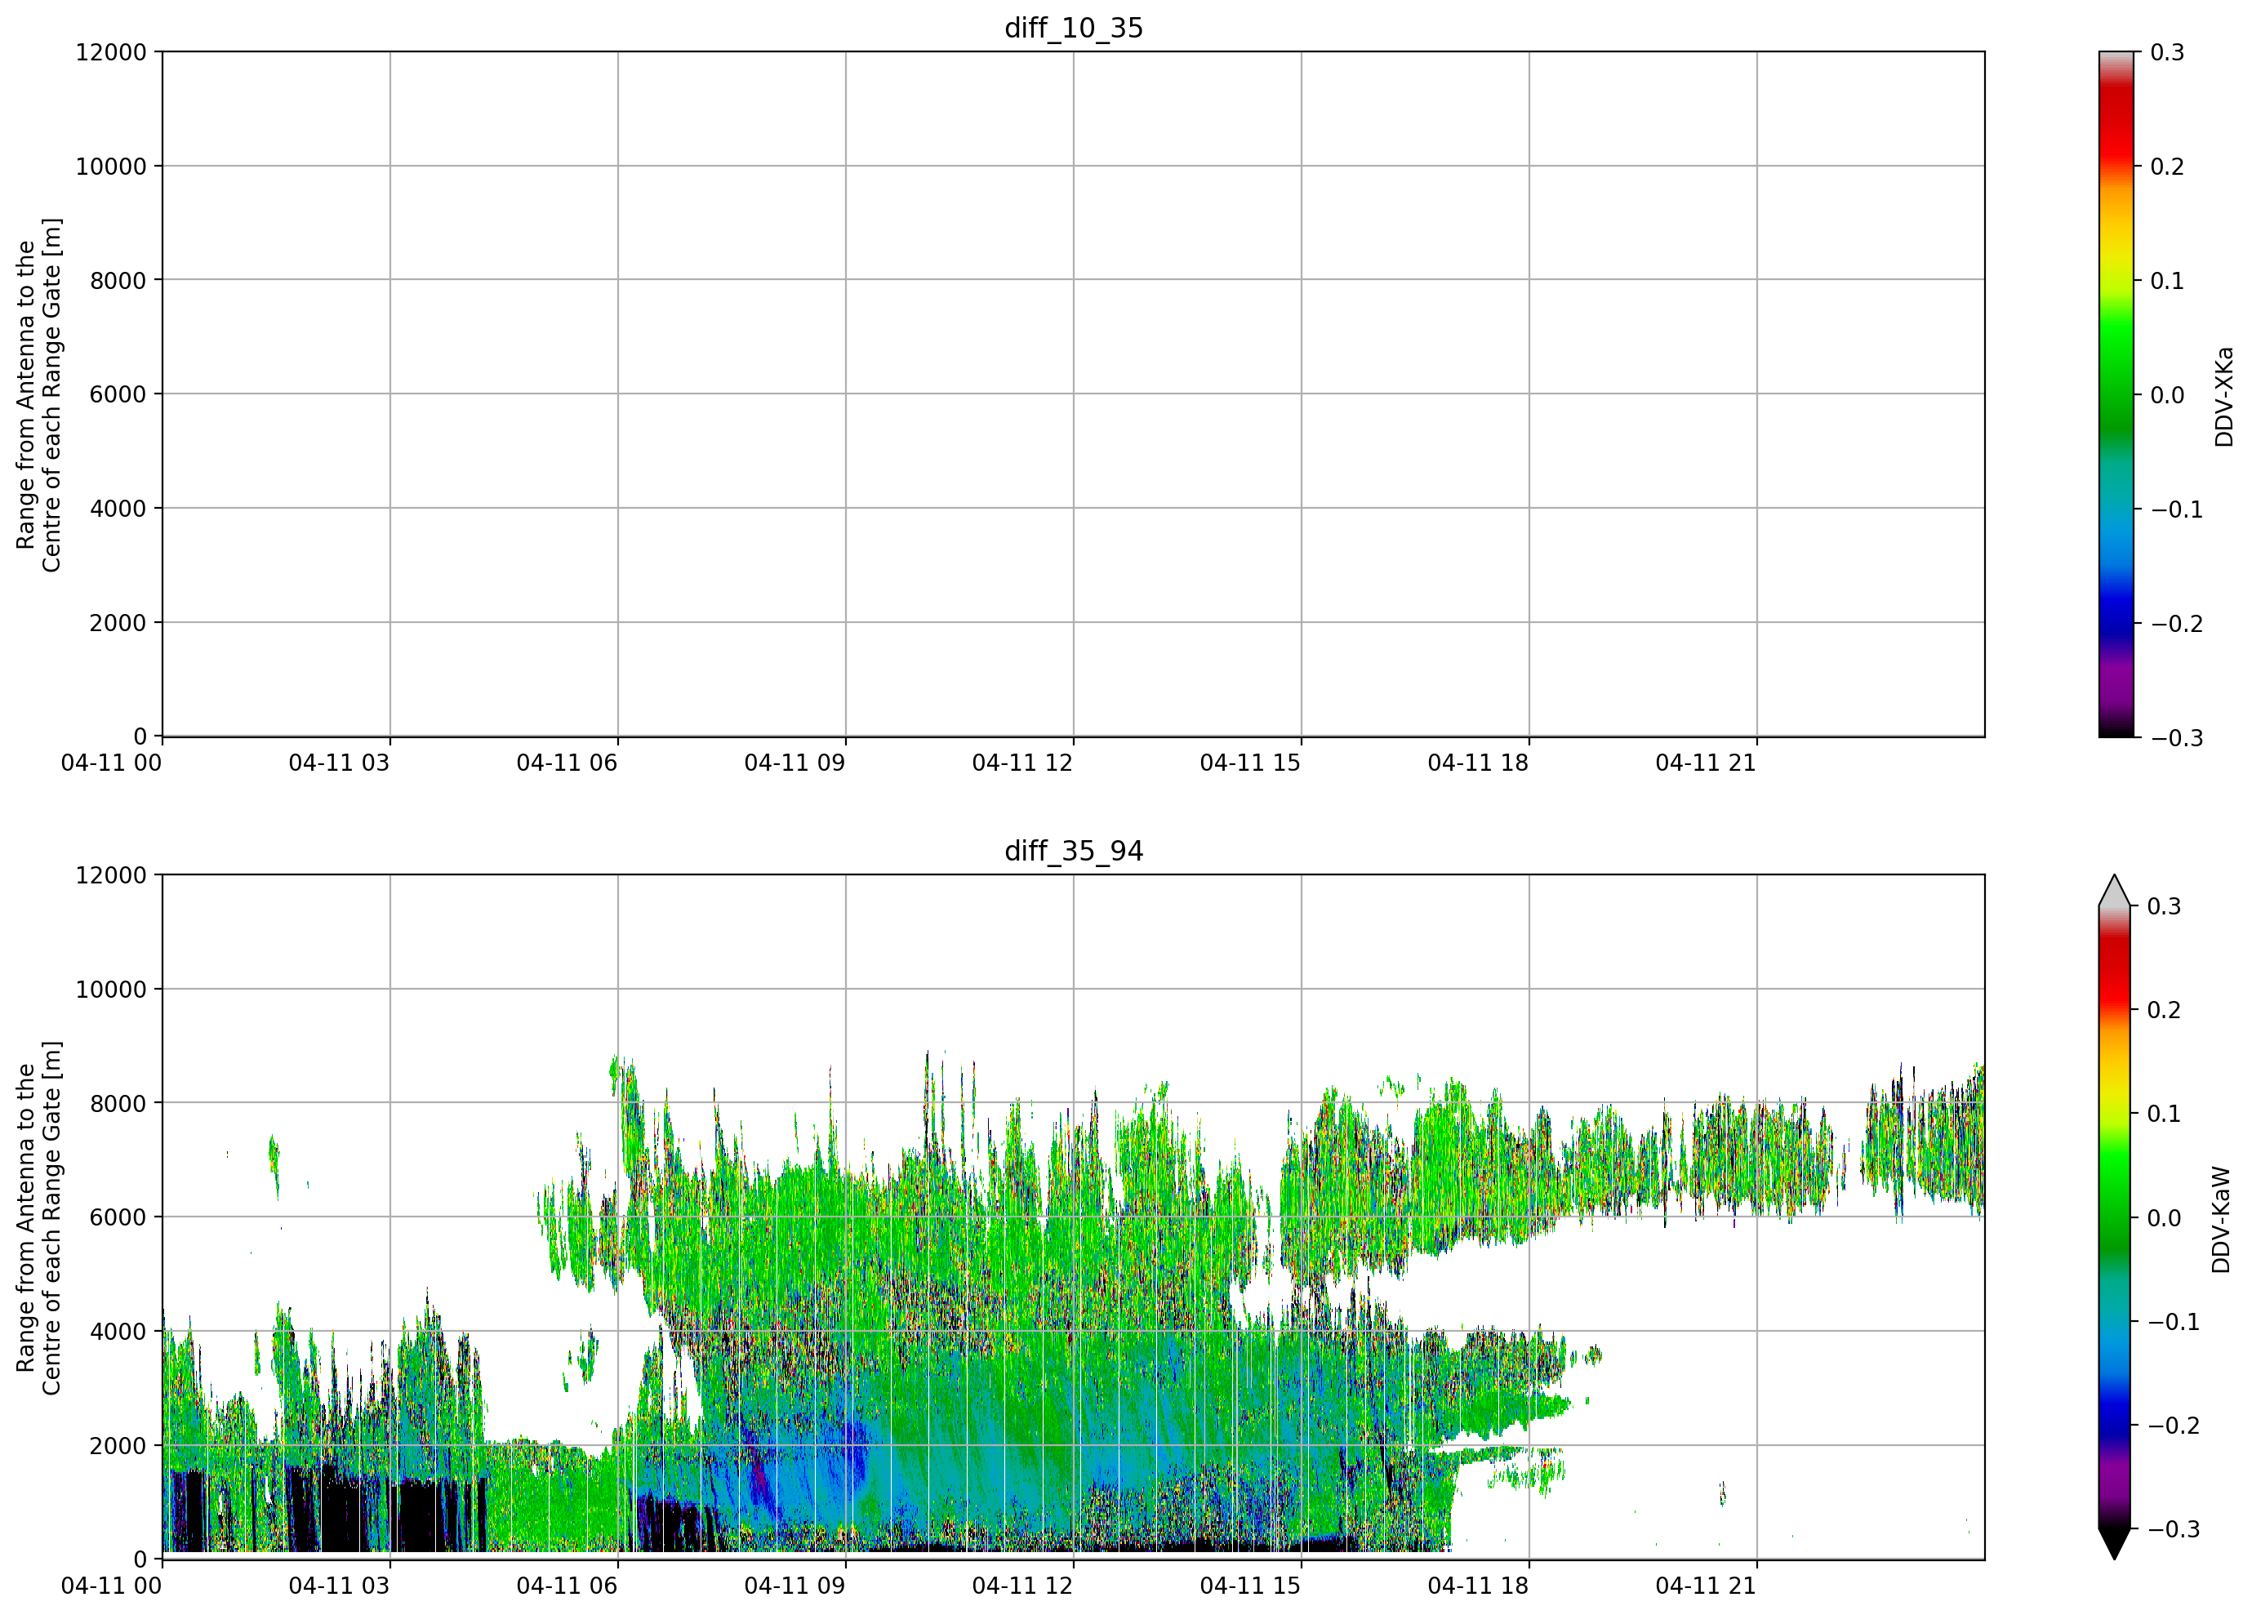
Task: Click the −0.1 tick on DDV-KaW colorbar
Action: coord(2174,1321)
